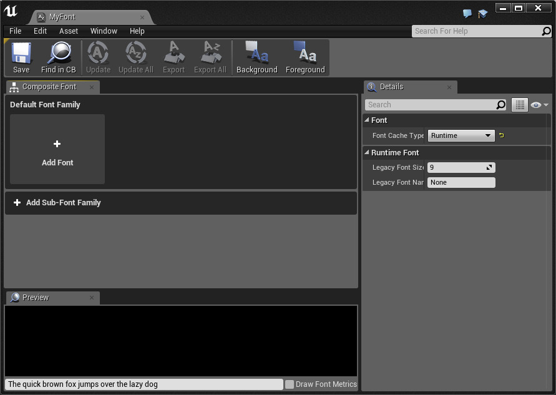Viewport: 556px width, 395px height.
Task: Click the Details search magnifier icon
Action: (x=500, y=105)
